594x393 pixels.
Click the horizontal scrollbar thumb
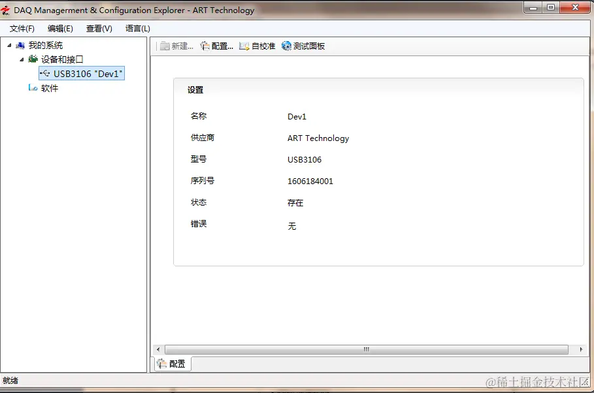point(367,349)
